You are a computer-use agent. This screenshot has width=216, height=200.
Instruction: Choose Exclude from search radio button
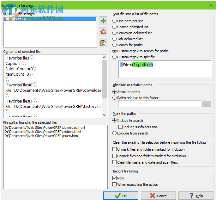130,133
